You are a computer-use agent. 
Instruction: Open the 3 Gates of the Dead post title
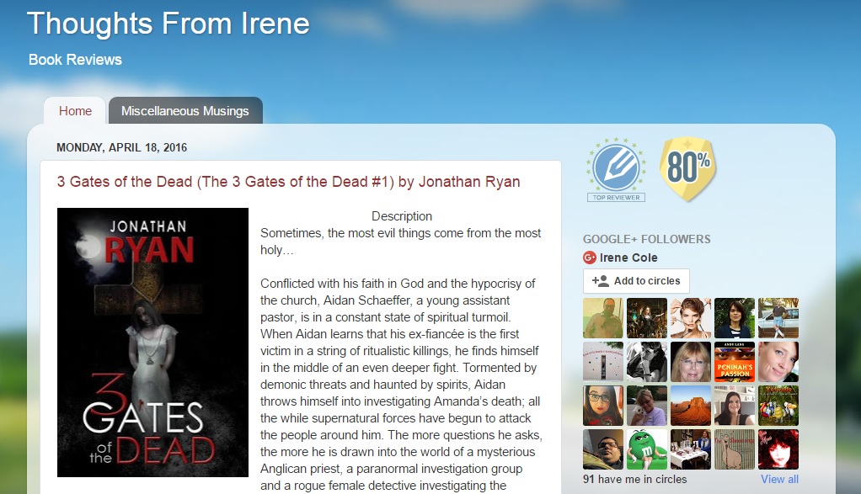(288, 182)
